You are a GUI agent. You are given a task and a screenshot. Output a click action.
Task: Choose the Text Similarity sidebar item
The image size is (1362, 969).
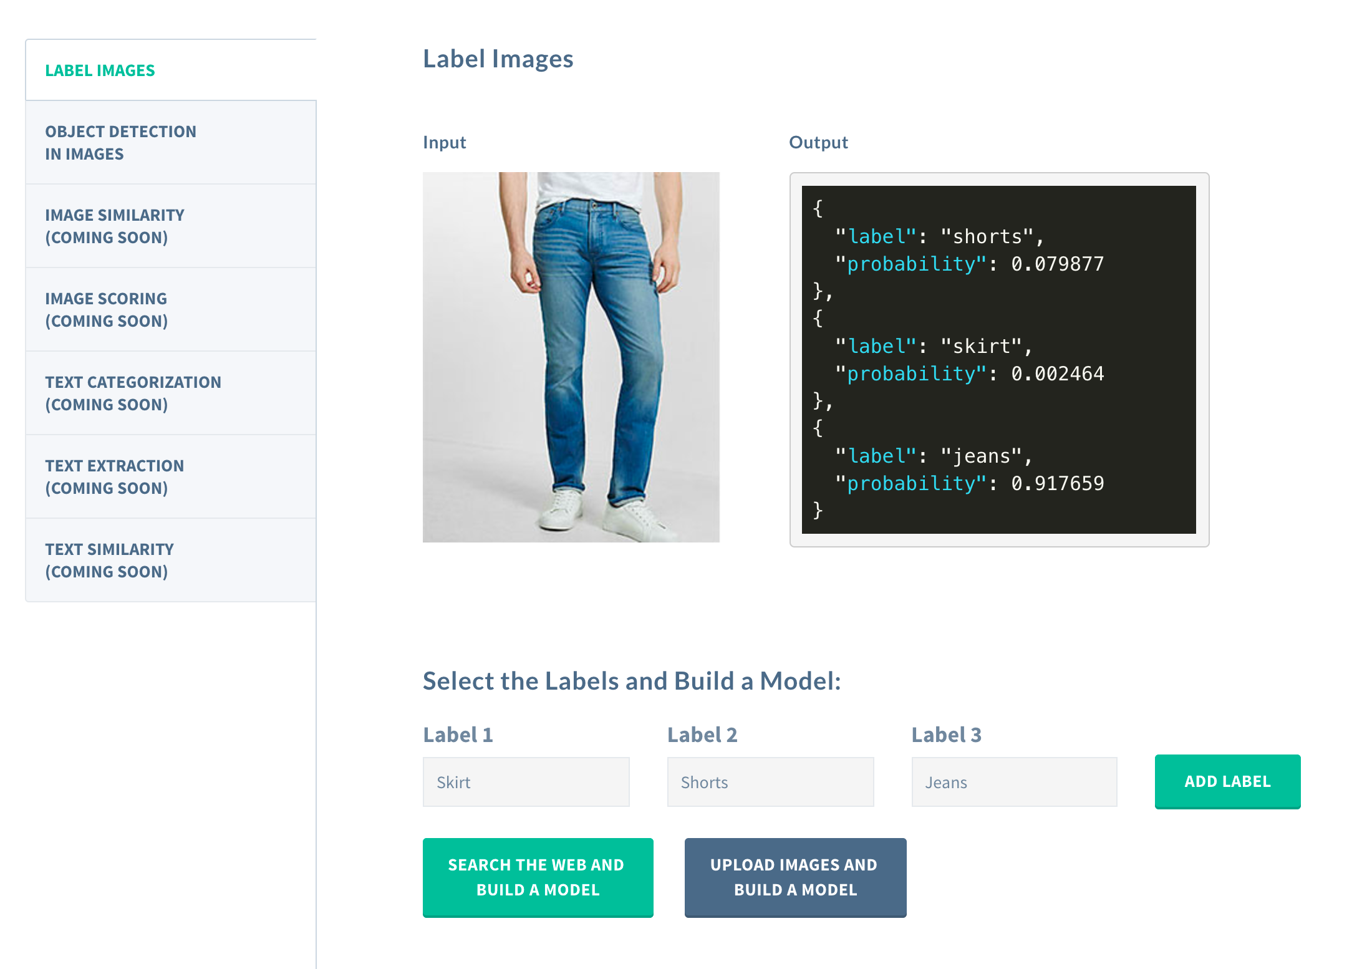109,561
